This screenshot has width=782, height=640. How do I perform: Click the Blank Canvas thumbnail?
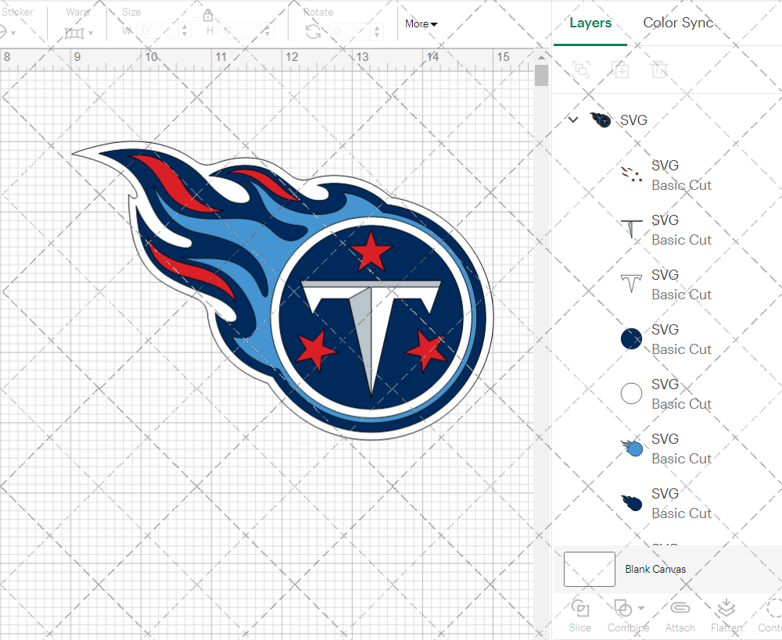coord(589,569)
